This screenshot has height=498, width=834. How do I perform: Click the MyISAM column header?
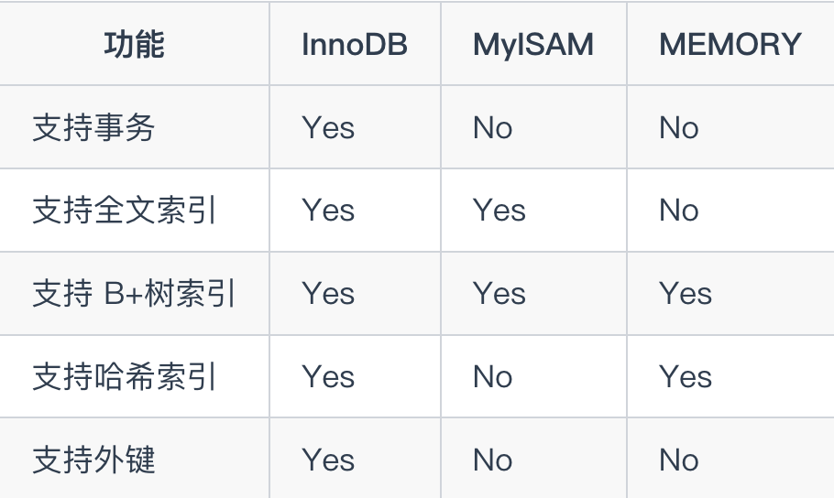tap(533, 44)
